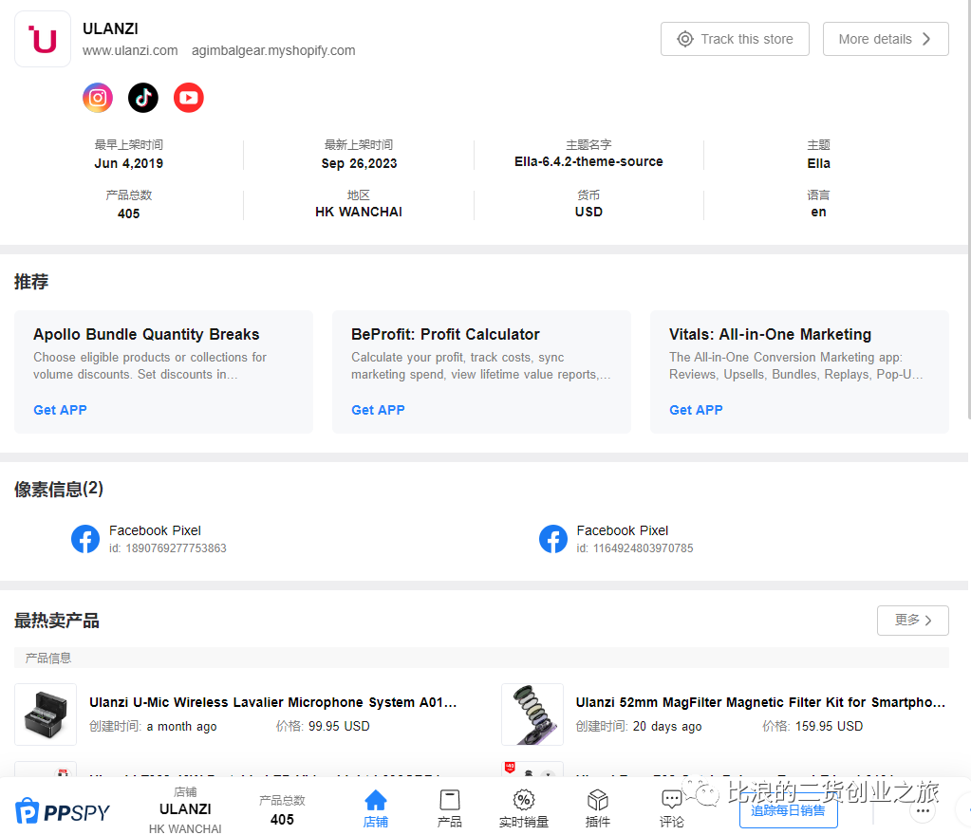Visit the www.ulanzi.com link

pos(130,50)
